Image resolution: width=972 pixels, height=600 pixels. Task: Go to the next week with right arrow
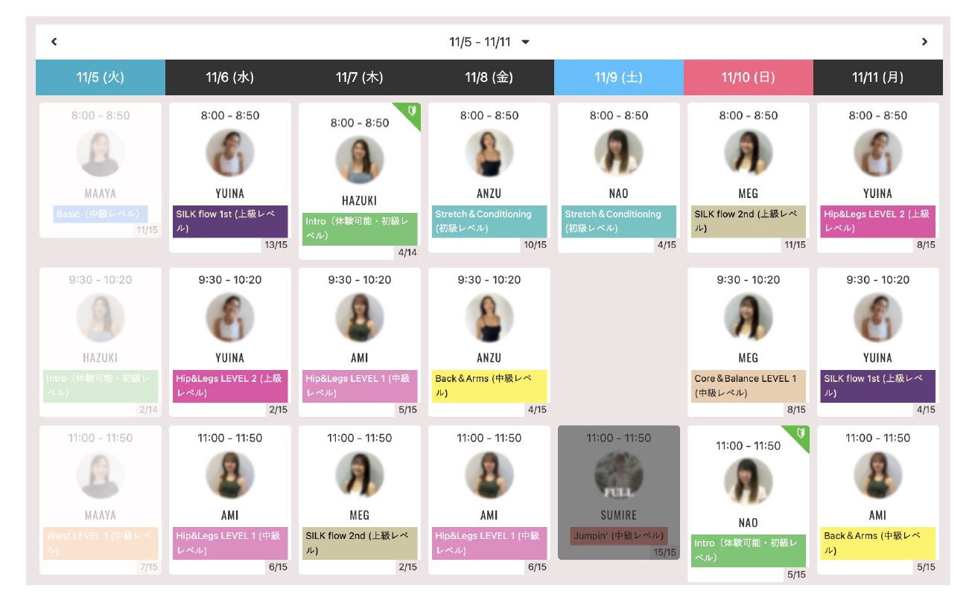click(924, 42)
